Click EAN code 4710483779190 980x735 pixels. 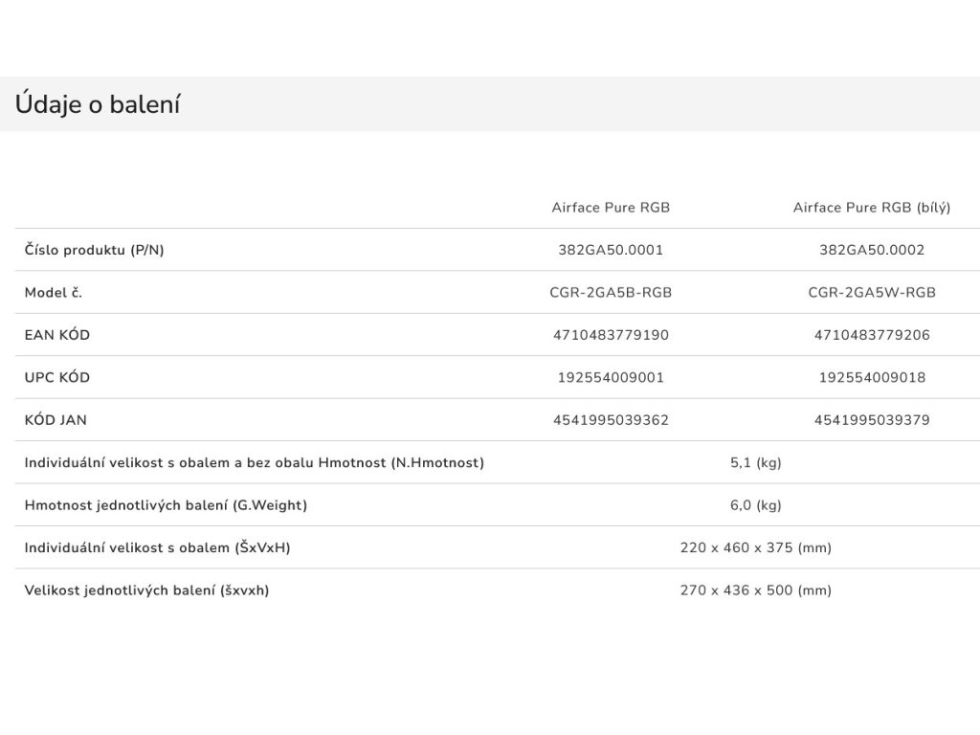pyautogui.click(x=611, y=335)
